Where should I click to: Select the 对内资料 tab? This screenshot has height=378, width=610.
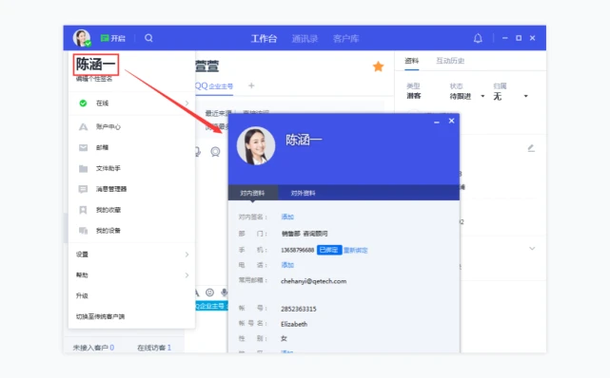pos(252,193)
